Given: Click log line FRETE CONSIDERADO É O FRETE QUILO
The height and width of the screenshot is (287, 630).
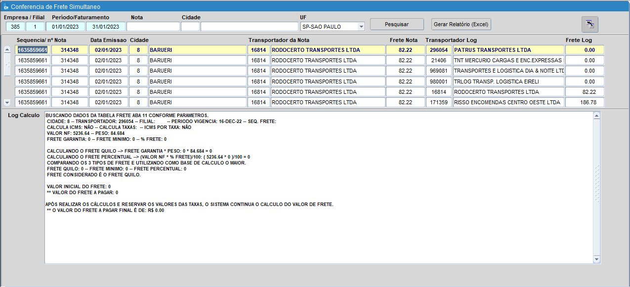Looking at the screenshot, I should click(93, 175).
